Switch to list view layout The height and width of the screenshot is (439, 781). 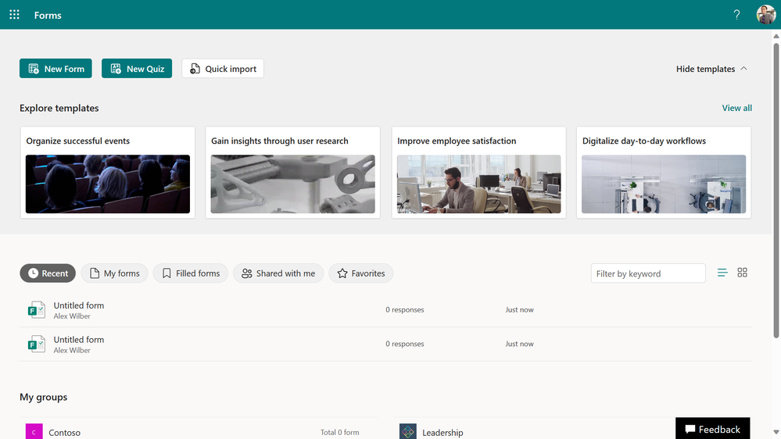tap(722, 273)
